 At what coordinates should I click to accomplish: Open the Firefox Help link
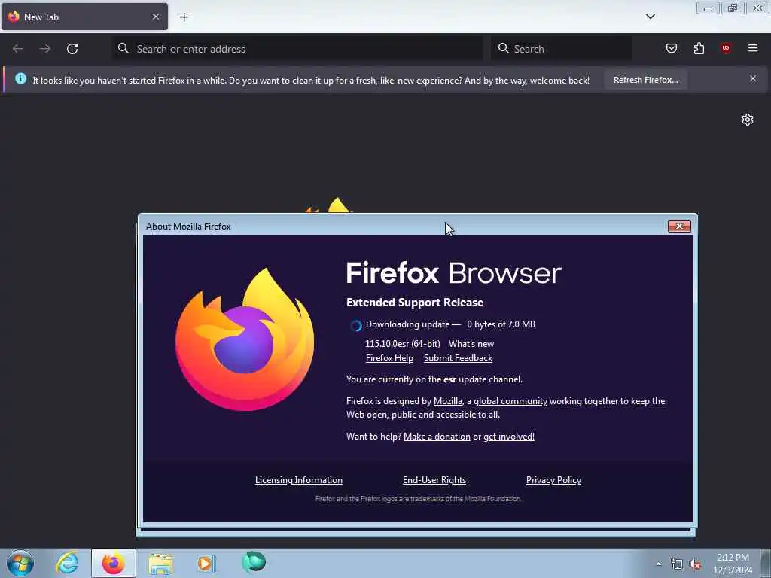point(389,358)
